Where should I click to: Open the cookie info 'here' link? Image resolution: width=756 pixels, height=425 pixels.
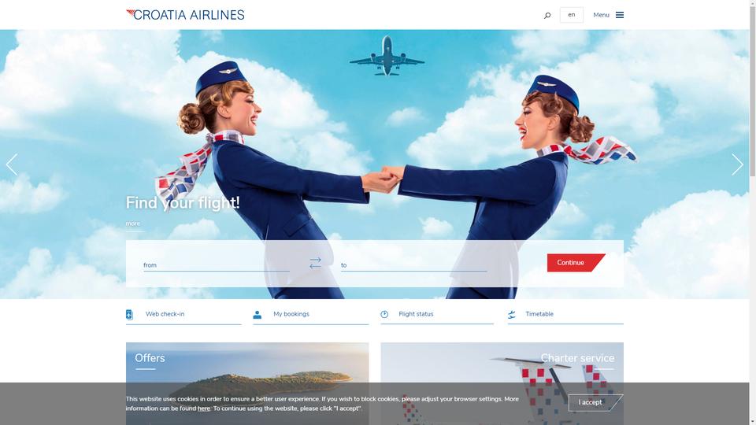pos(204,408)
